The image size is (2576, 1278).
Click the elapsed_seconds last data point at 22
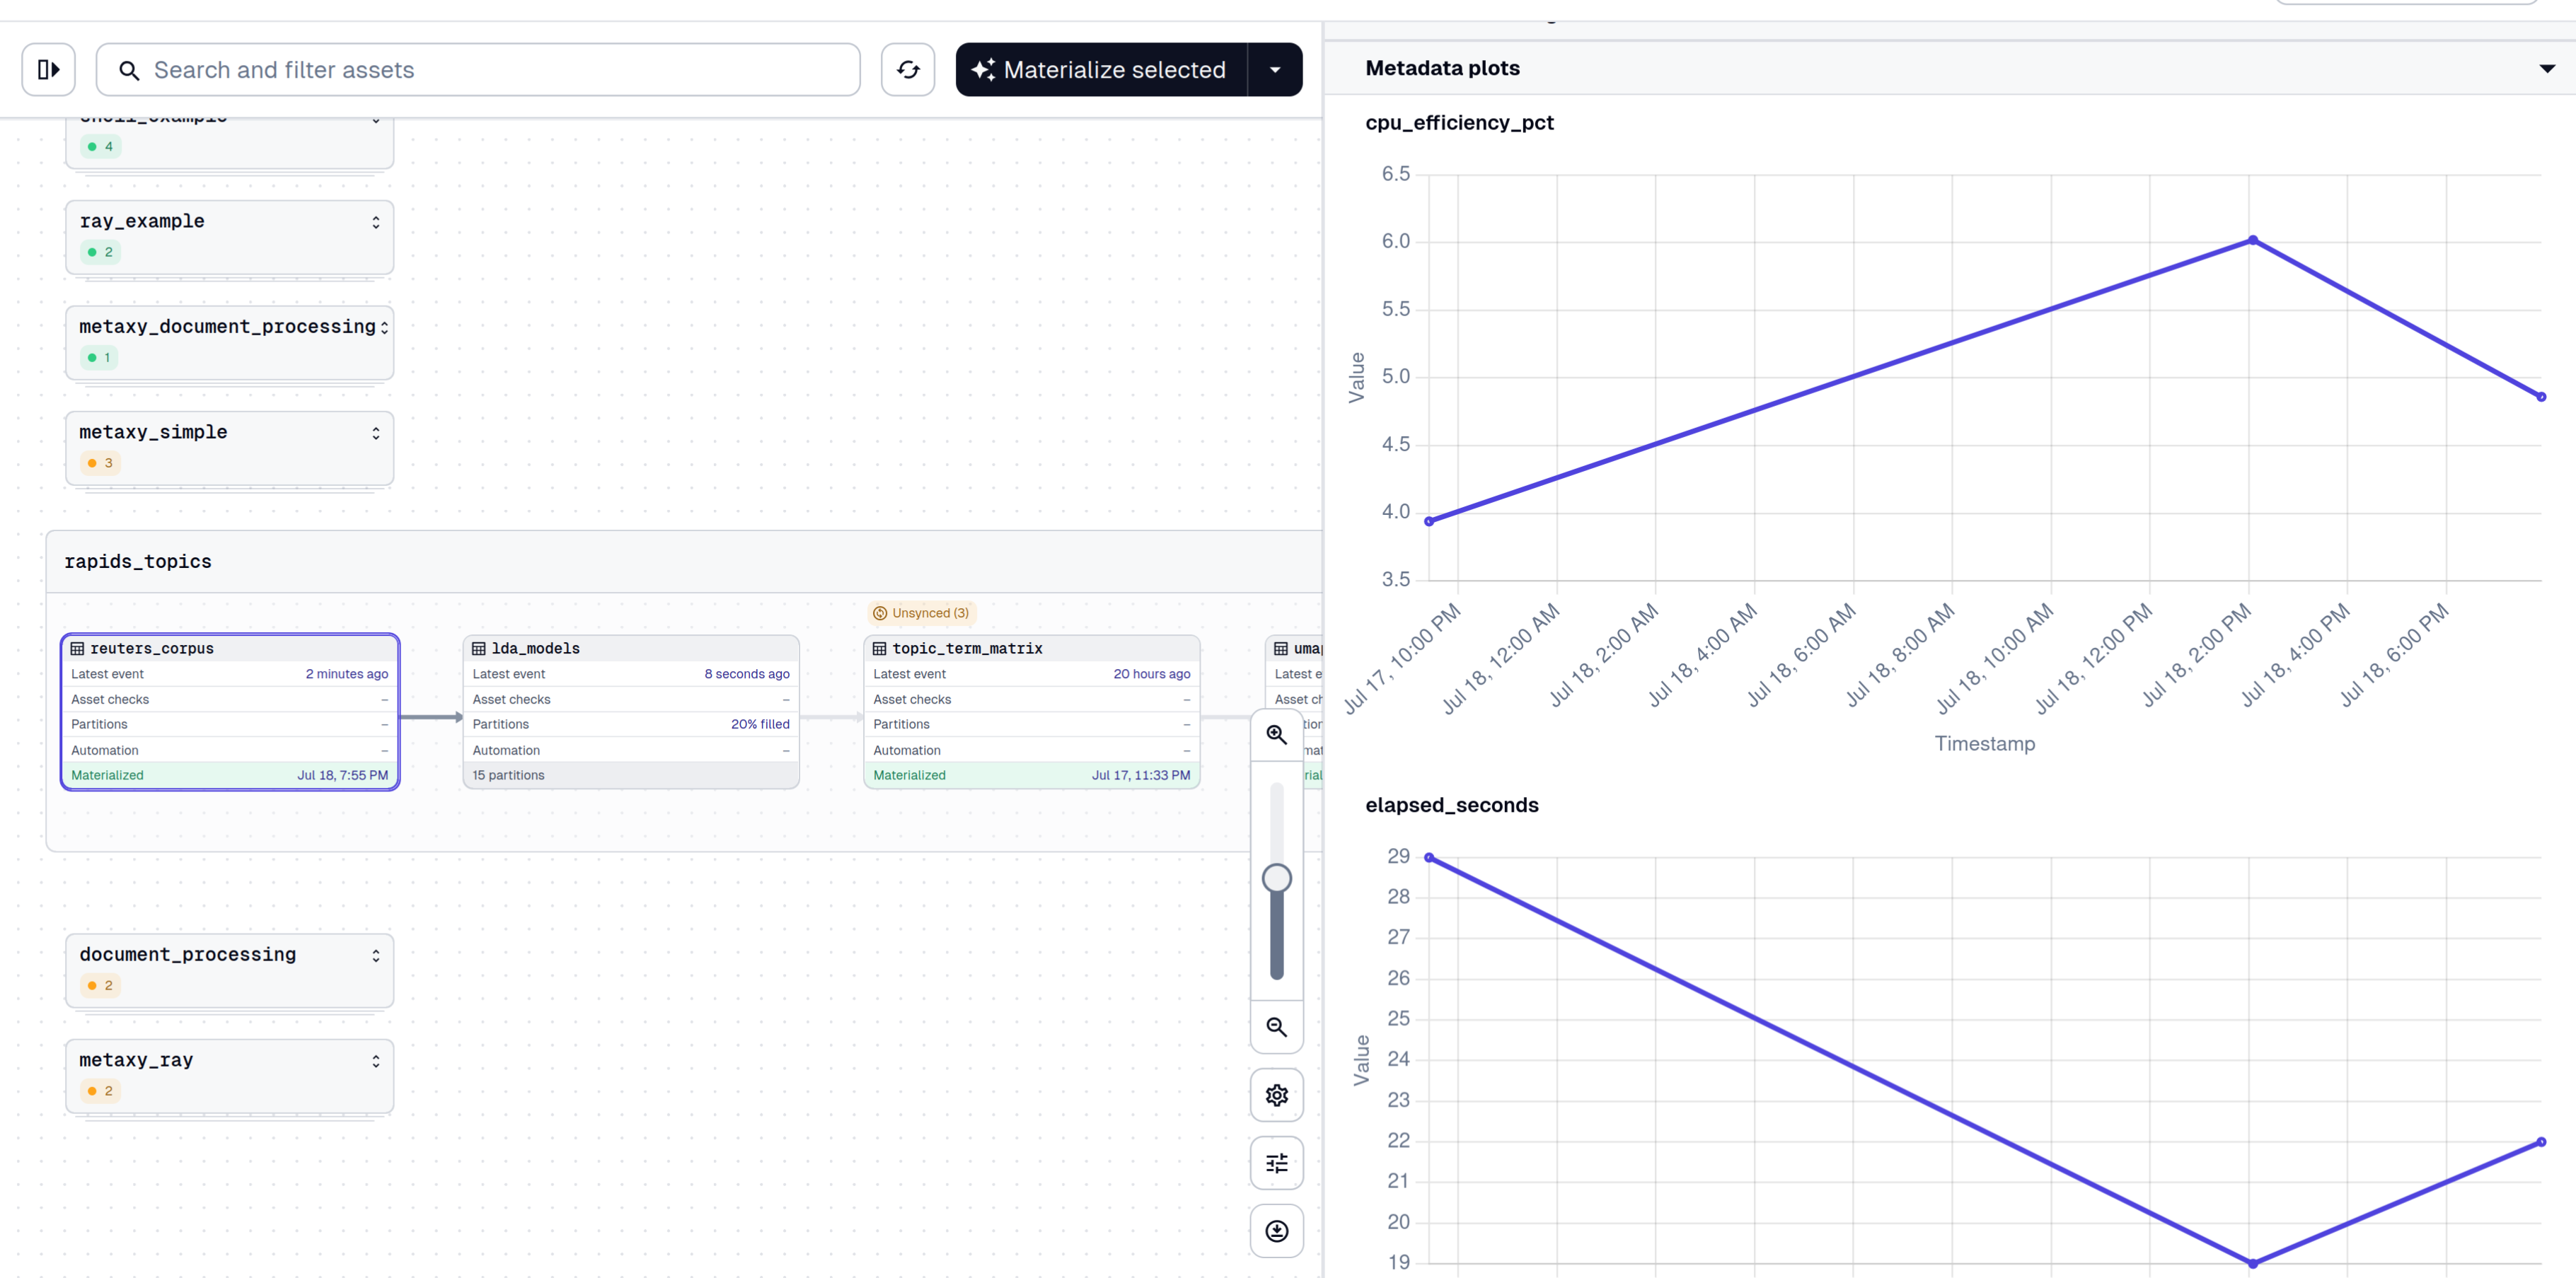point(2541,1142)
